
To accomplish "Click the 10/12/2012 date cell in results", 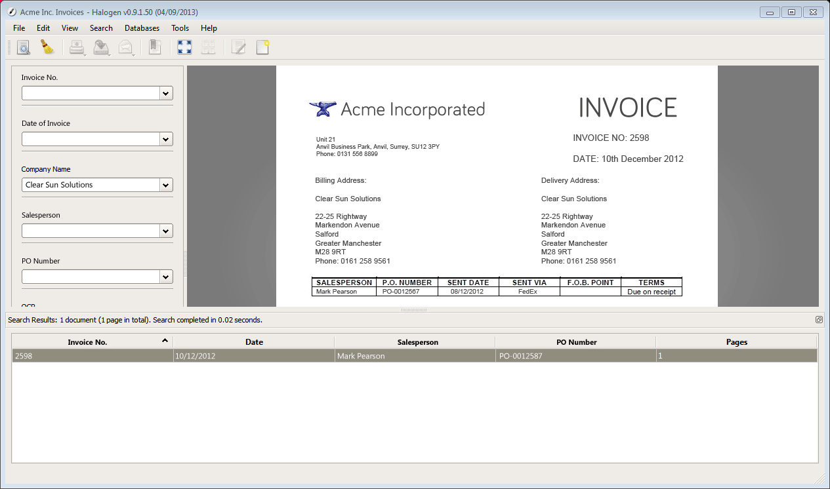I will coord(254,356).
